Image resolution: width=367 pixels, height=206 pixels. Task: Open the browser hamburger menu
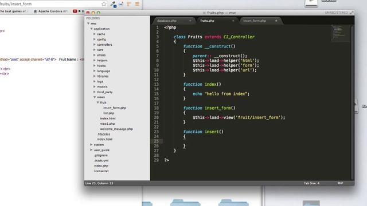(137, 4)
